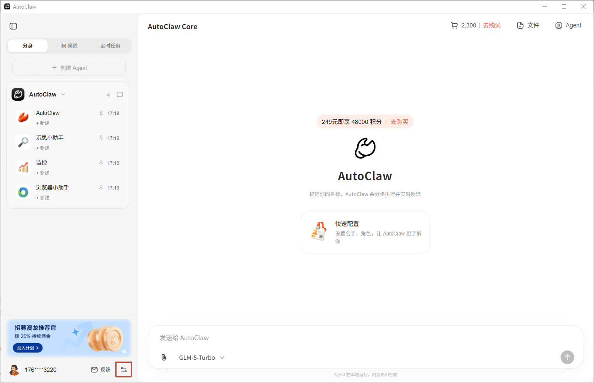
Task: Collapse the sidebar with the panel icon
Action: (13, 26)
